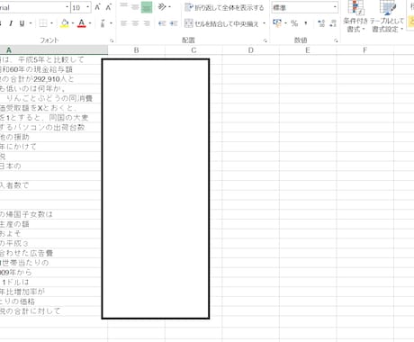Select column C header
Image resolution: width=414 pixels, height=342 pixels.
(193, 50)
